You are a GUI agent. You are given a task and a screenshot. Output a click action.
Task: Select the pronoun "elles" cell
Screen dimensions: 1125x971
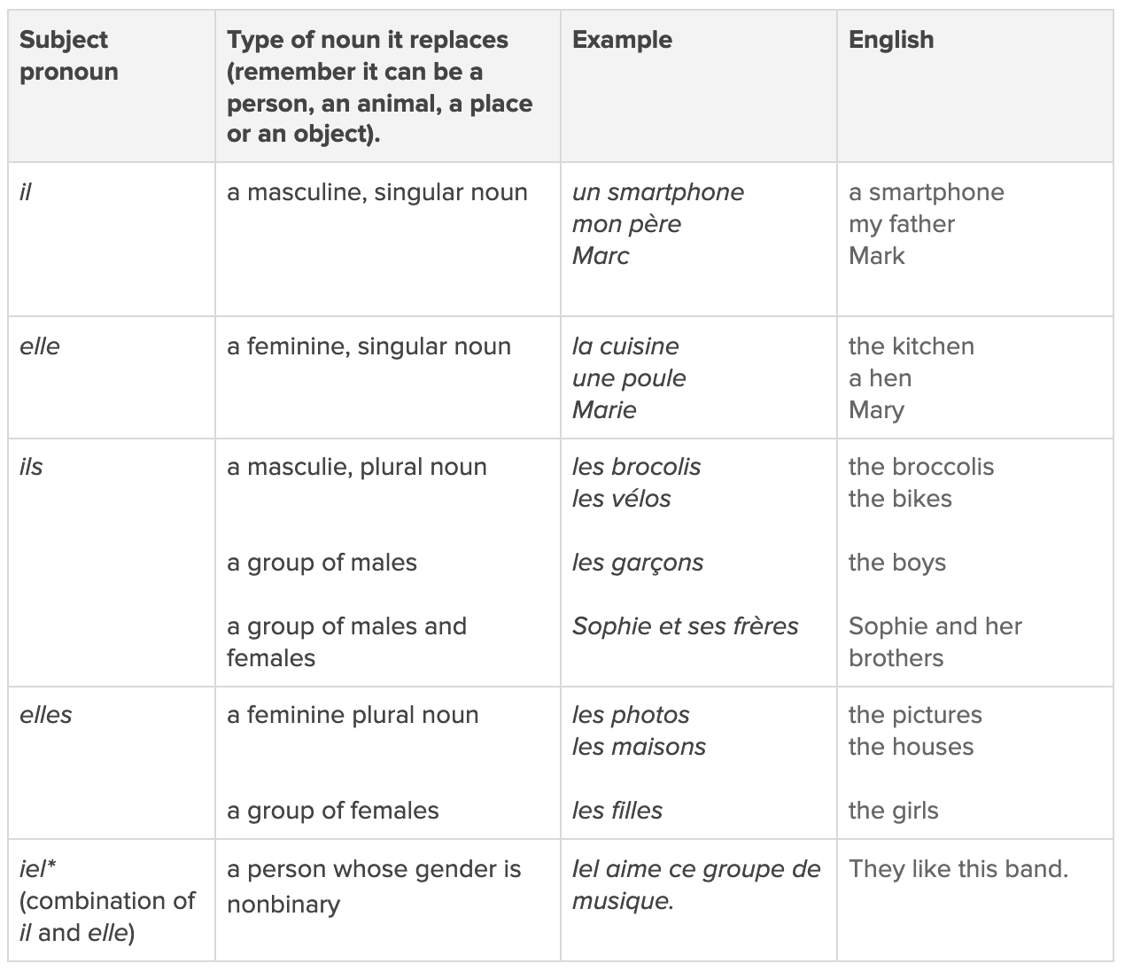click(46, 715)
